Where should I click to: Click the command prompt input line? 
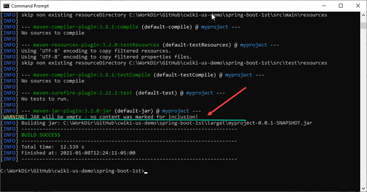point(74,171)
